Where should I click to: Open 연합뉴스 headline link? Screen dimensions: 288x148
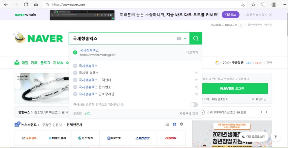(51, 112)
